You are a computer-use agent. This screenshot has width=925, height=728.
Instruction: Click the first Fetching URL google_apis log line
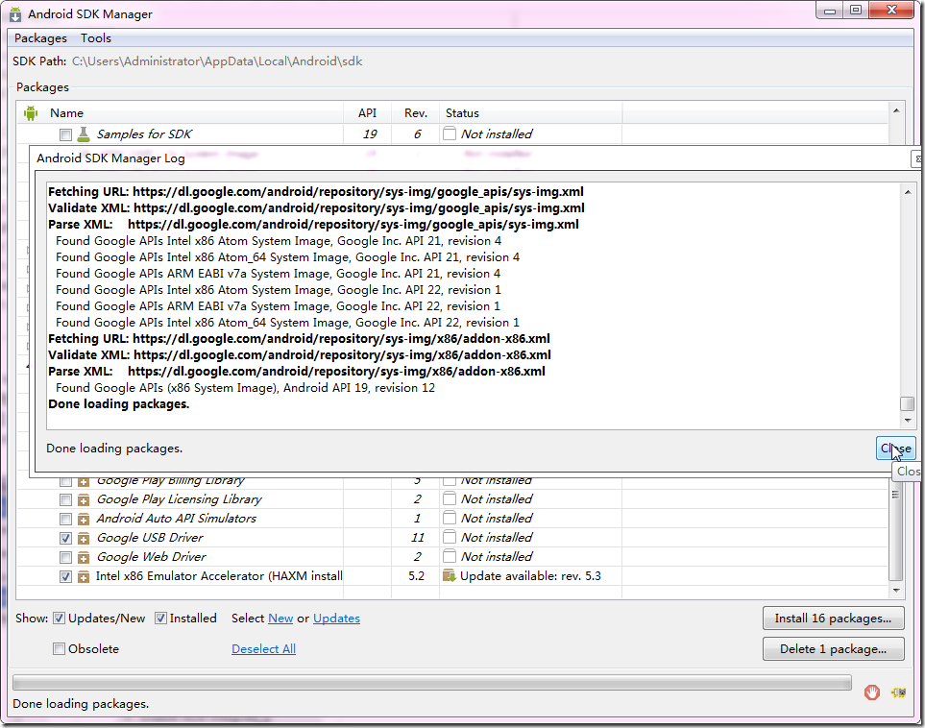coord(316,192)
